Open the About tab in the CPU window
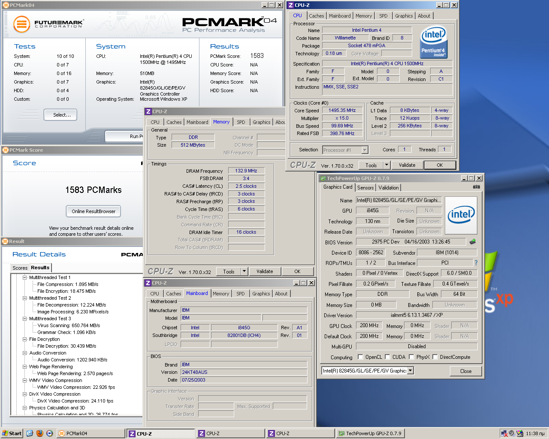Viewport: 549px width, 439px height. [x=424, y=16]
